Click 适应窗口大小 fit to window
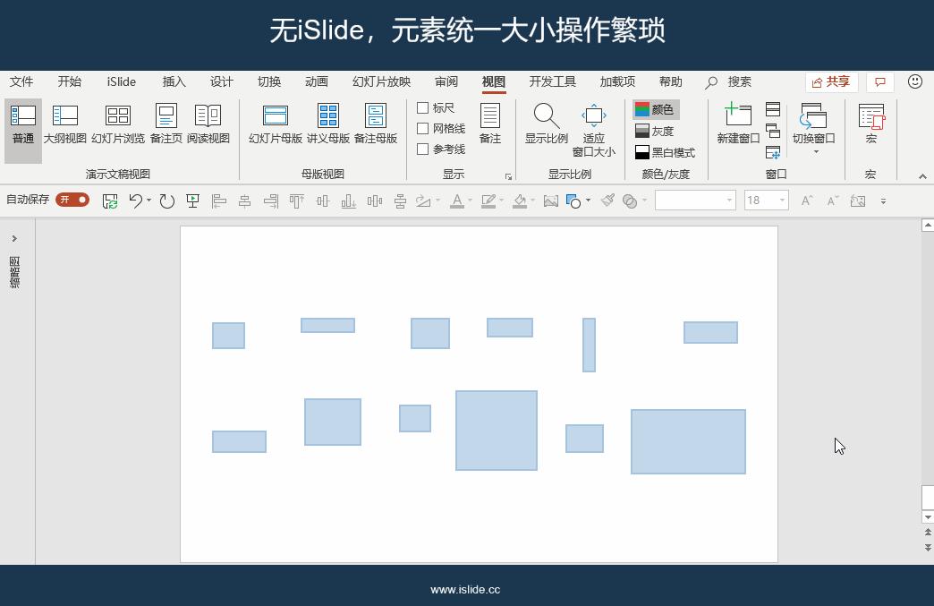934x606 pixels. 594,130
